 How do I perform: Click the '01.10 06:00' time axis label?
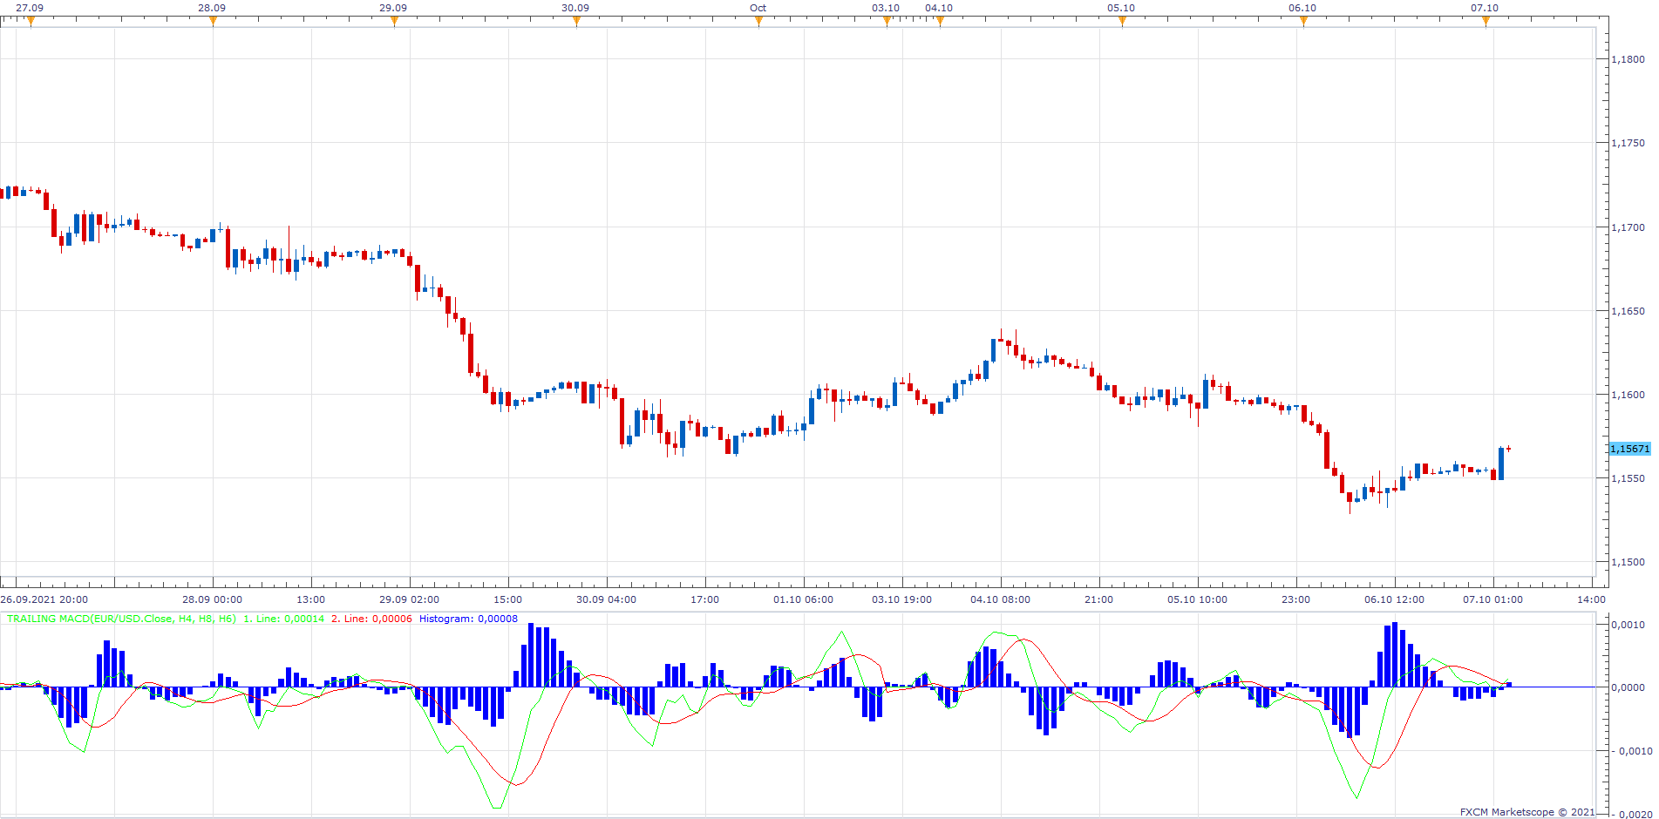click(803, 599)
